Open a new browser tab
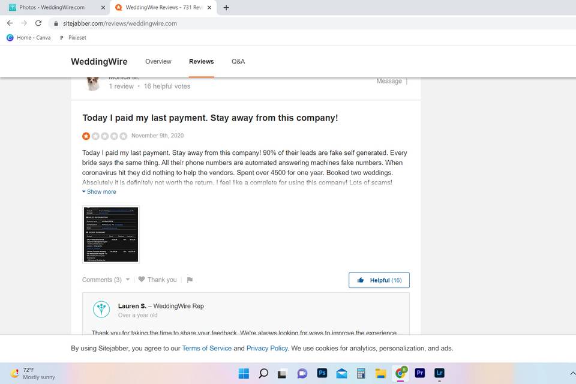Viewport: 576px width, 384px height. (x=226, y=7)
